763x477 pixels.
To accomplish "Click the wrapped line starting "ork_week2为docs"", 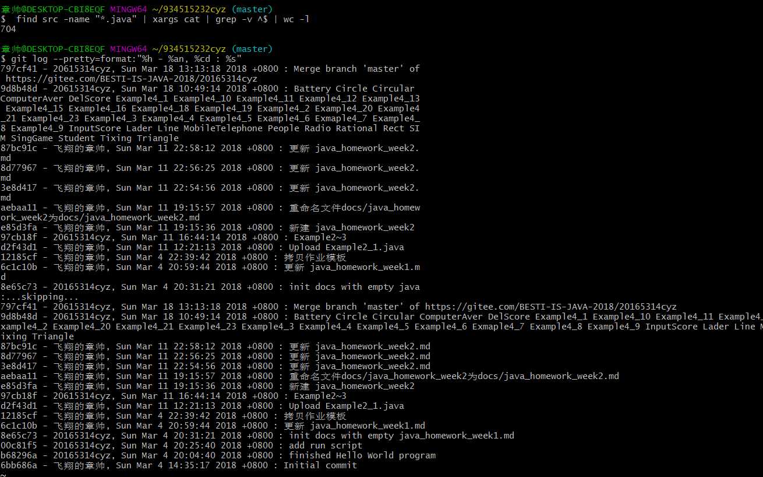I will point(100,218).
